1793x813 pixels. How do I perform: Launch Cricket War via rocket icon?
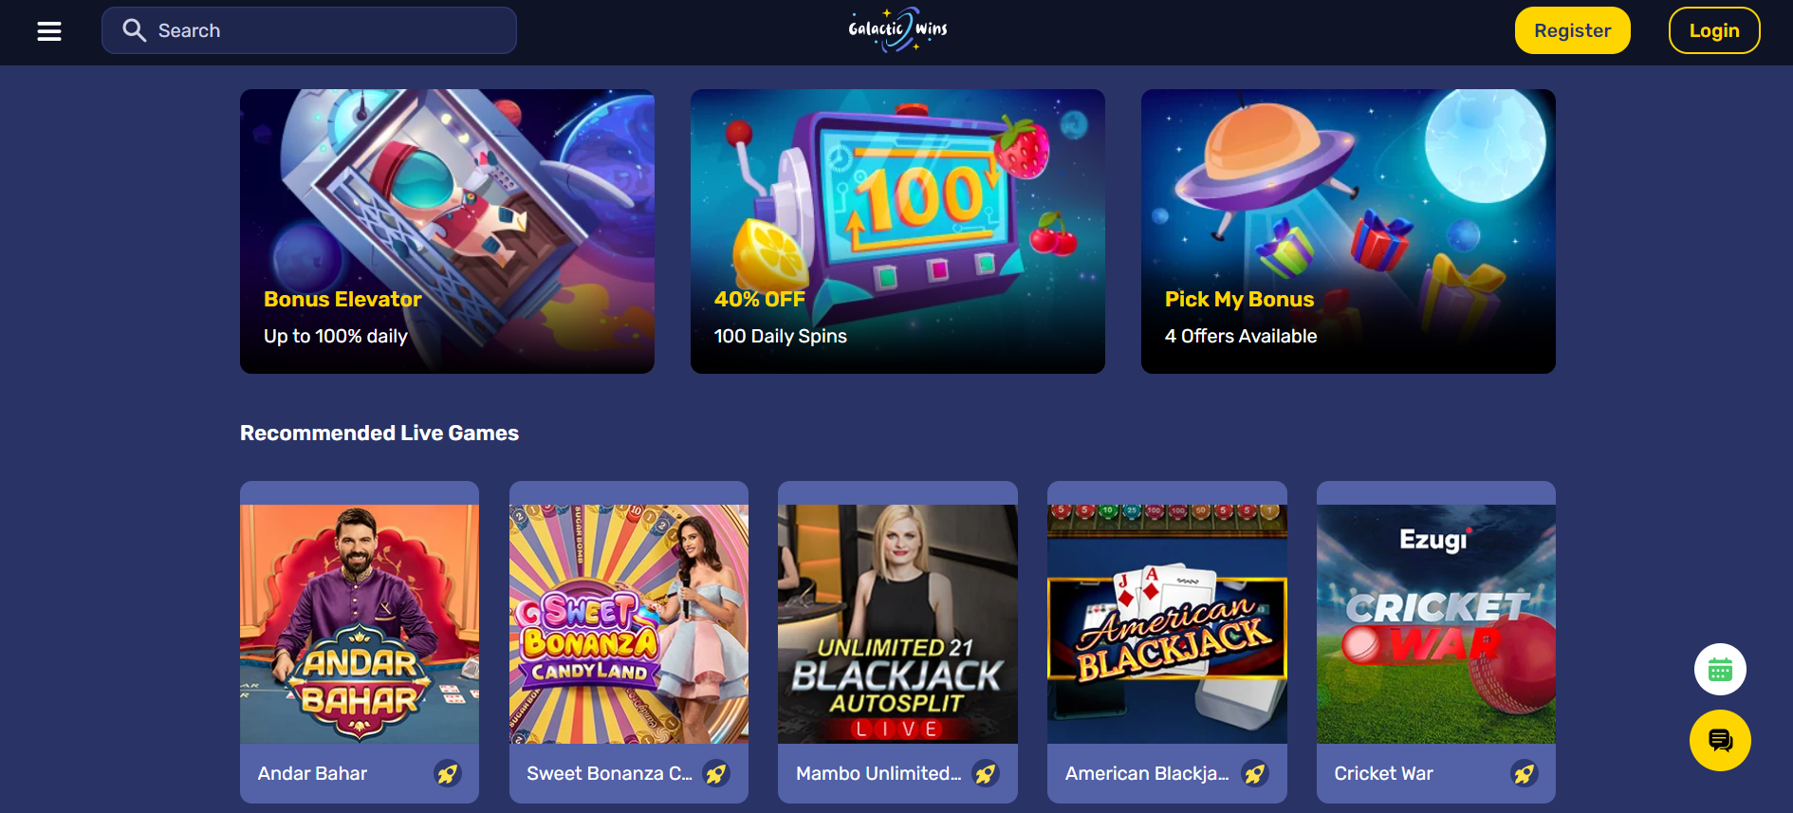pyautogui.click(x=1525, y=773)
